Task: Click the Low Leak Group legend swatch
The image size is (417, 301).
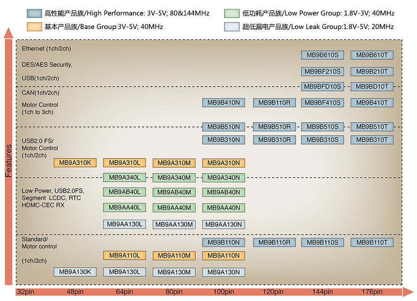Action: point(232,27)
